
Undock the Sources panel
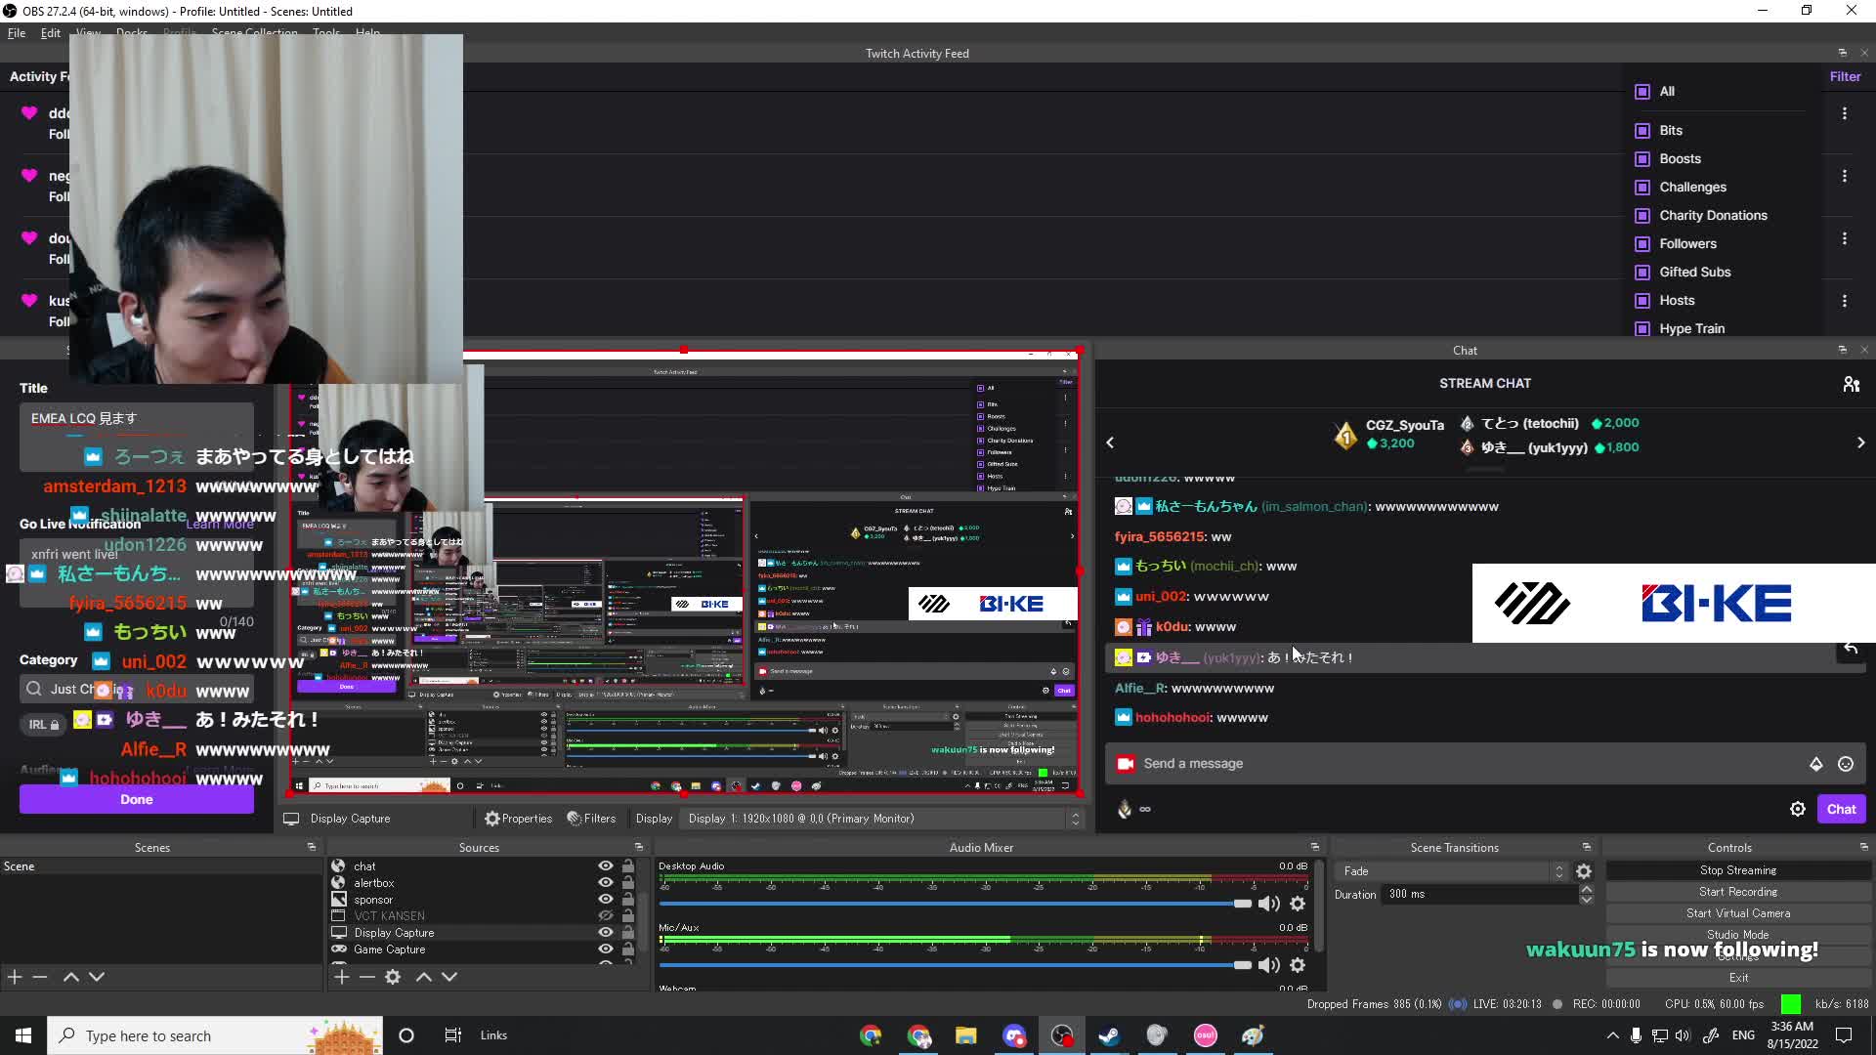click(639, 847)
